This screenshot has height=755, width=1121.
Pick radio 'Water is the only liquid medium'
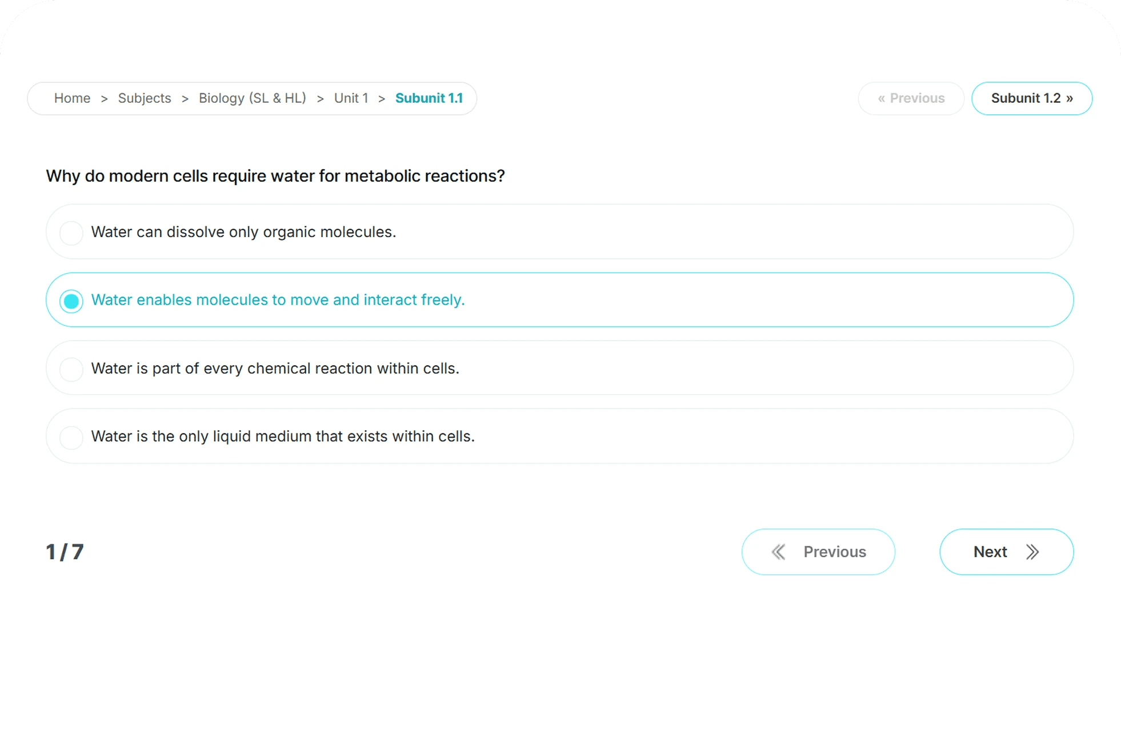(71, 437)
